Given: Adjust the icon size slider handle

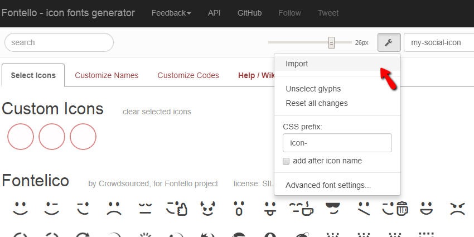Looking at the screenshot, I should coord(331,42).
